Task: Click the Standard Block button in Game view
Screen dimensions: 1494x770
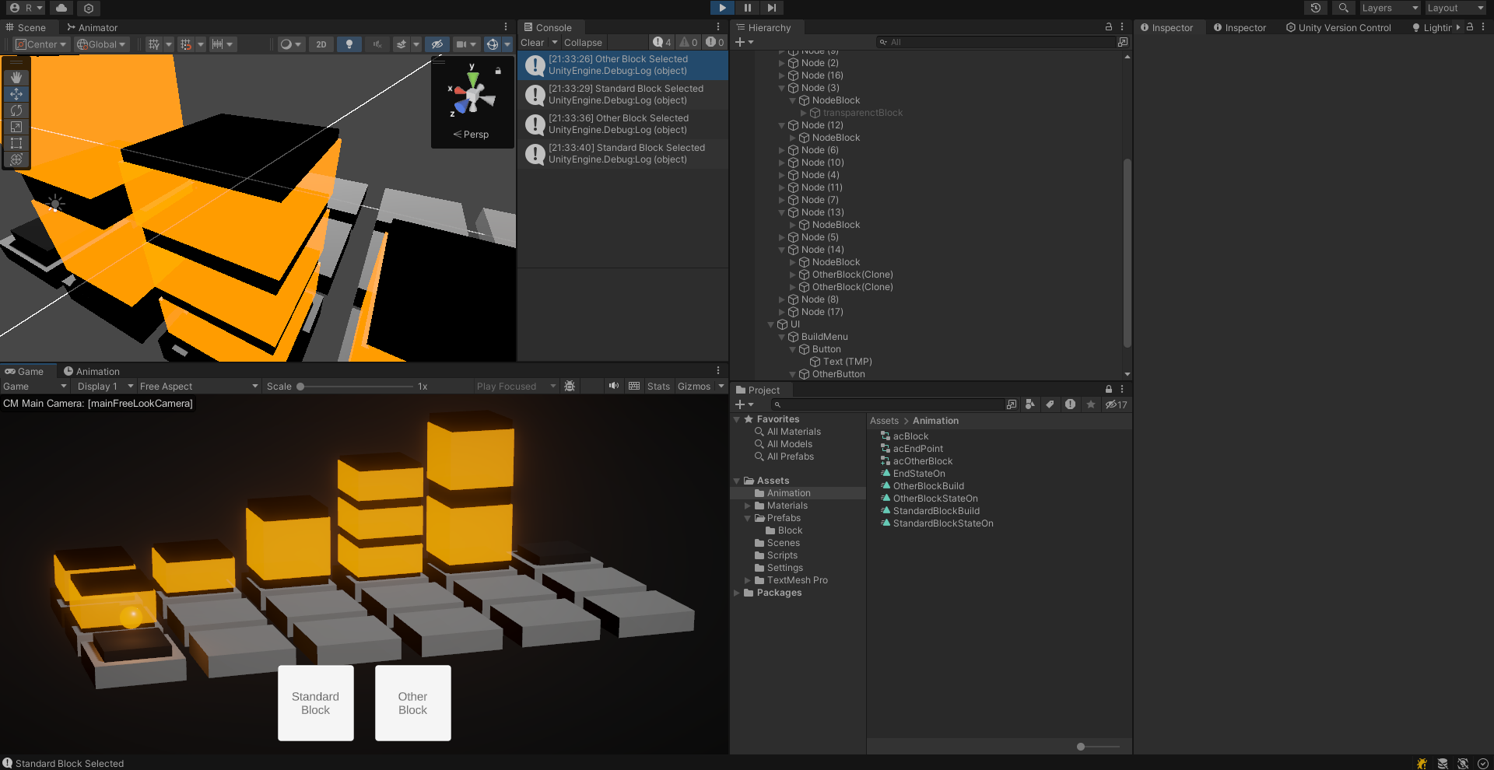Action: coord(316,703)
